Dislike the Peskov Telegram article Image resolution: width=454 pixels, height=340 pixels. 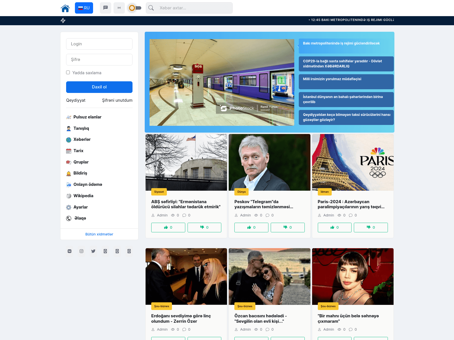click(x=287, y=228)
